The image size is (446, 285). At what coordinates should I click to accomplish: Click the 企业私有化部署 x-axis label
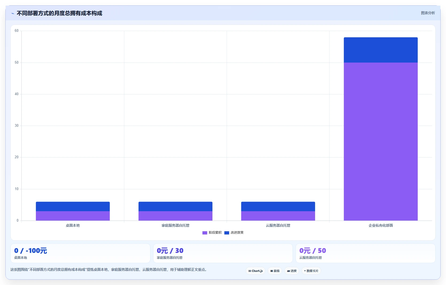(381, 225)
